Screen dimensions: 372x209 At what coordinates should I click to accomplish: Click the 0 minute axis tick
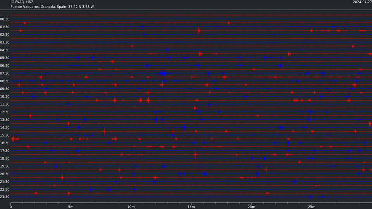(11, 207)
